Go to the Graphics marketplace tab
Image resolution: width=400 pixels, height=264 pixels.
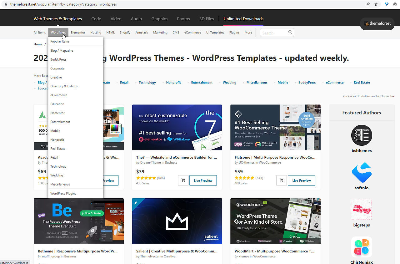tap(159, 19)
